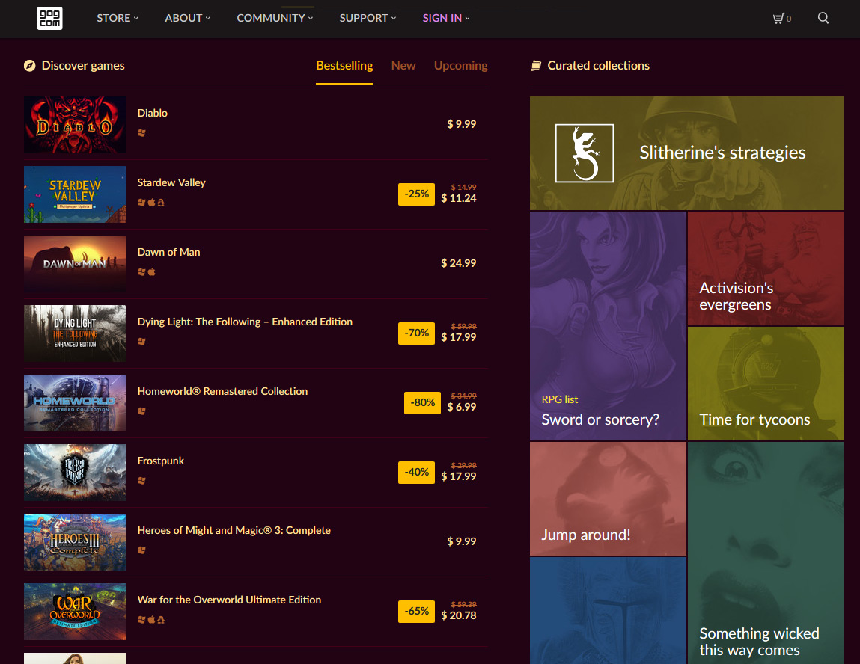860x664 pixels.
Task: Click the Windows icon under Frostpunk
Action: tap(141, 481)
